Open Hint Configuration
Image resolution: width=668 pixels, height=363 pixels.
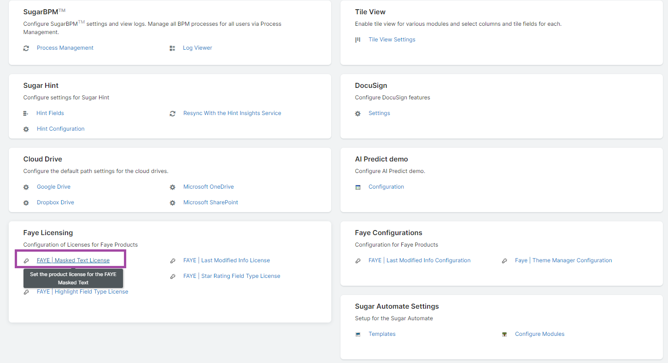(x=61, y=129)
